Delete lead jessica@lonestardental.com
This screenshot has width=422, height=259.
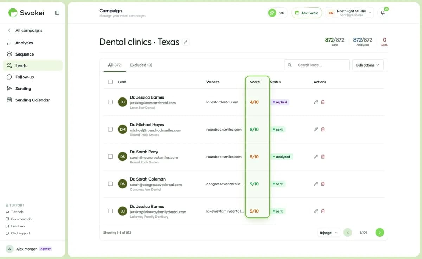pos(323,102)
